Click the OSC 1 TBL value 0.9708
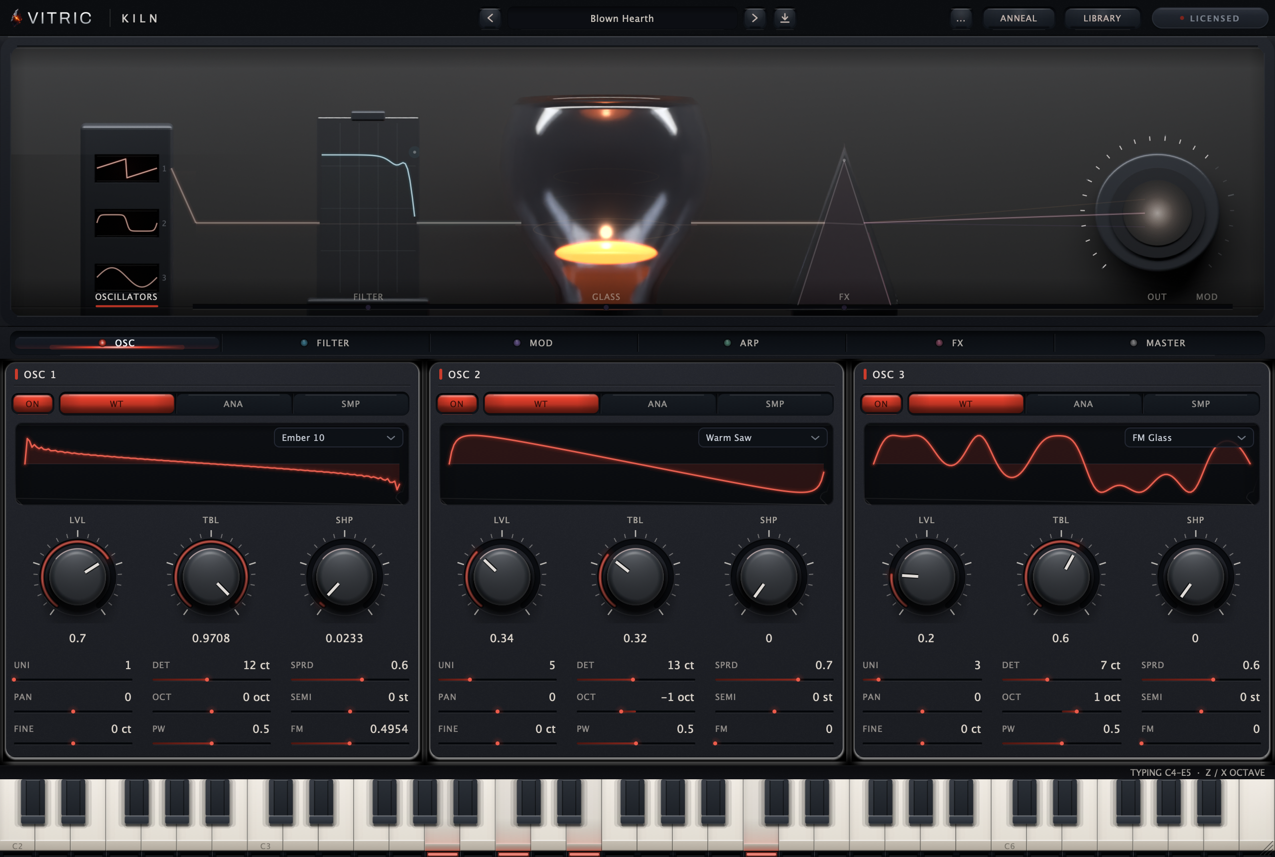The height and width of the screenshot is (857, 1275). click(x=211, y=638)
